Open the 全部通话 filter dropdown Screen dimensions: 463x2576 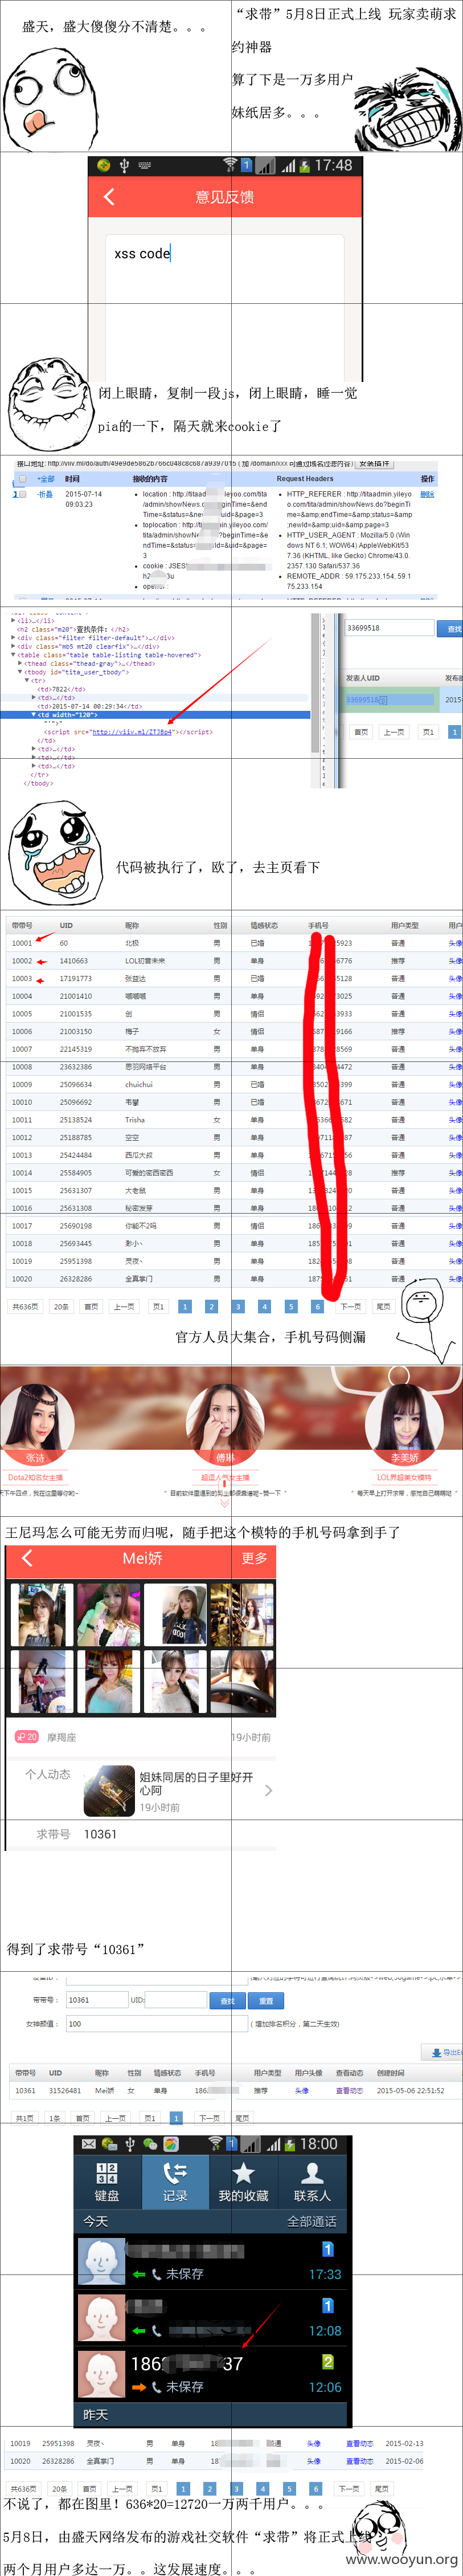click(x=312, y=2221)
